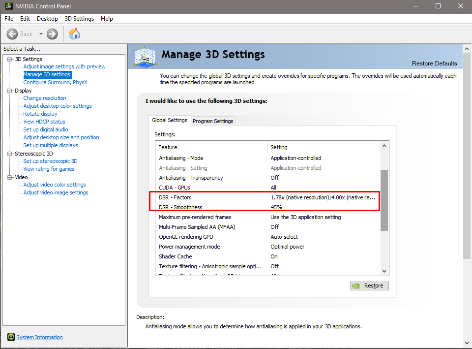Select Texture filtering - Anisotropic sample row

(x=267, y=266)
